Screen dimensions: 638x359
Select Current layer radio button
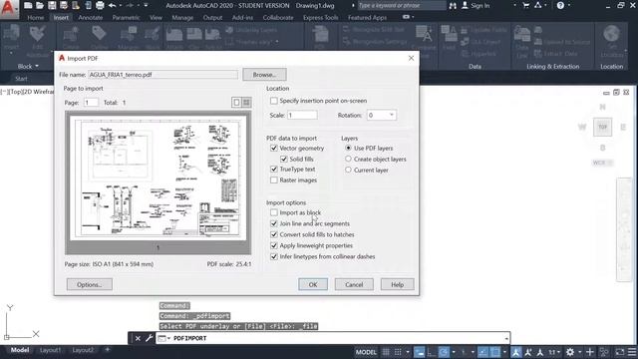click(348, 170)
